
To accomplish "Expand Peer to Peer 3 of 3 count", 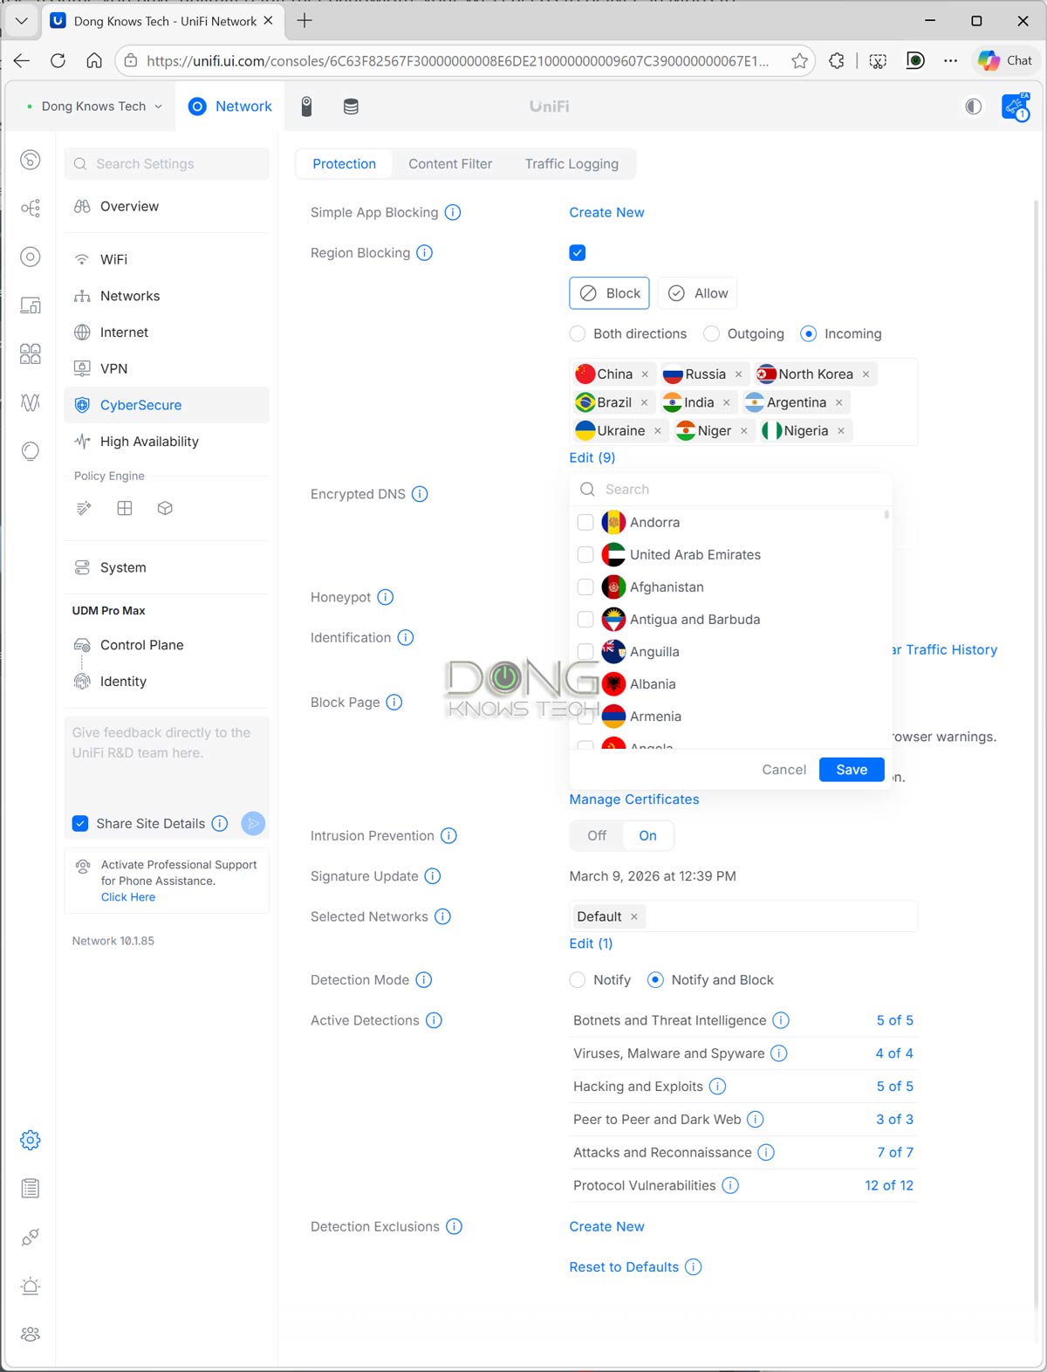I will [895, 1120].
